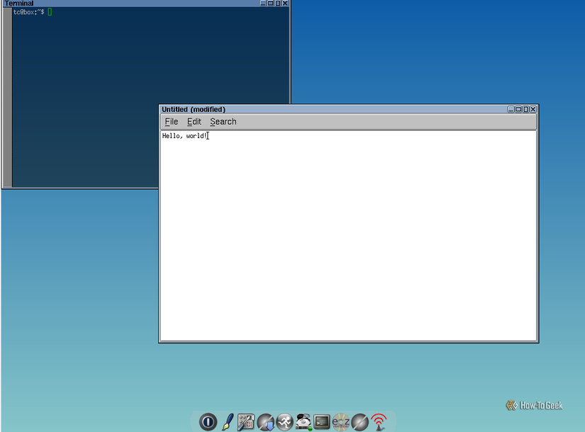Open the Apps browser download icon

(265, 422)
